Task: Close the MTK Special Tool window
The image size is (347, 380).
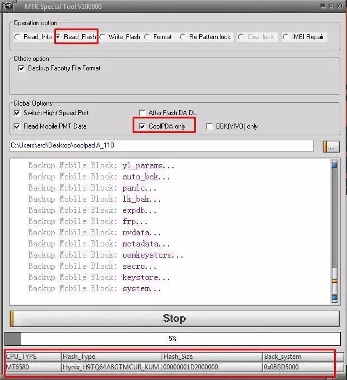Action: (x=340, y=6)
